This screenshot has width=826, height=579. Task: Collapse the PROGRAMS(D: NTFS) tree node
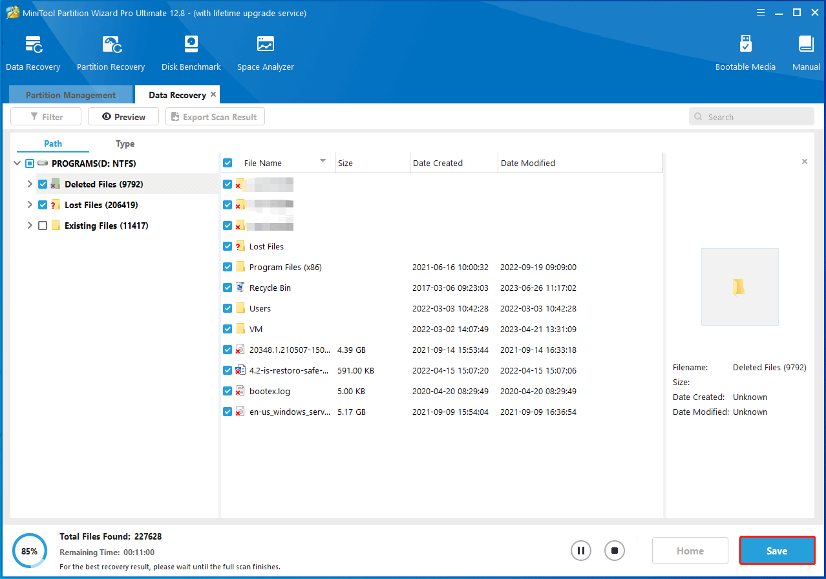[17, 163]
